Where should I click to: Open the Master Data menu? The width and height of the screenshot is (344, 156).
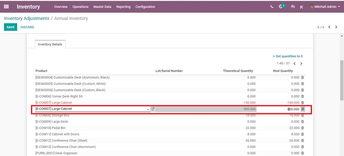point(102,7)
